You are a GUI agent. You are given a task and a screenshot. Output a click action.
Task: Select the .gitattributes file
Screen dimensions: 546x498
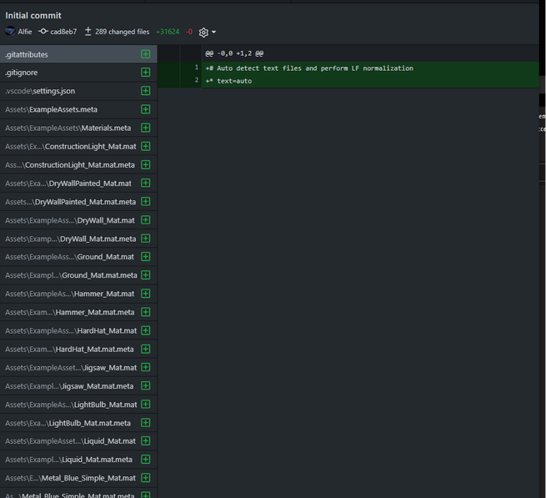pyautogui.click(x=27, y=54)
